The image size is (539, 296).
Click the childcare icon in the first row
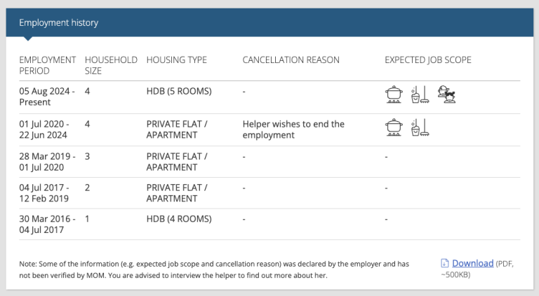pyautogui.click(x=446, y=94)
